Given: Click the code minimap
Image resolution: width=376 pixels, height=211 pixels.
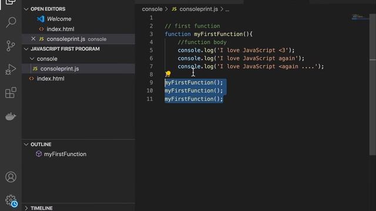Looking at the screenshot, I should pyautogui.click(x=360, y=17).
